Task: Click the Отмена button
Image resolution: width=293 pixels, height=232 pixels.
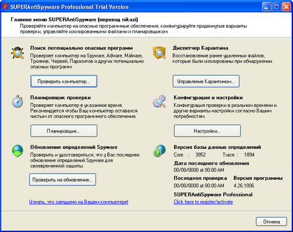Action: click(271, 221)
